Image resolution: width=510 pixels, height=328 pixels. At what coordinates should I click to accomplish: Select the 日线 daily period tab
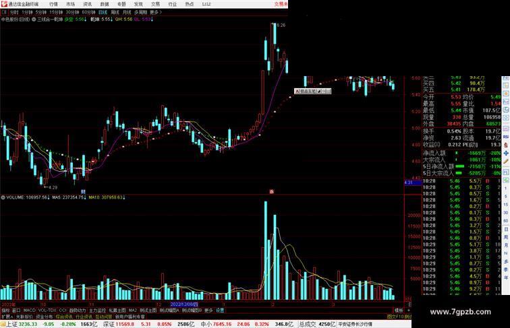103,12
